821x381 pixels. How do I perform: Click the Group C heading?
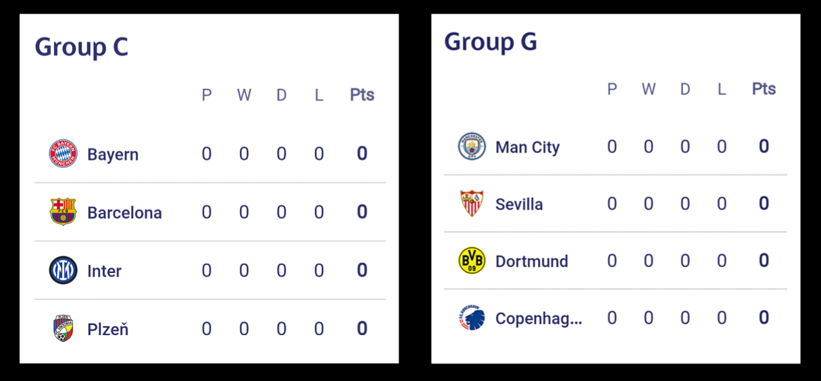click(x=81, y=47)
